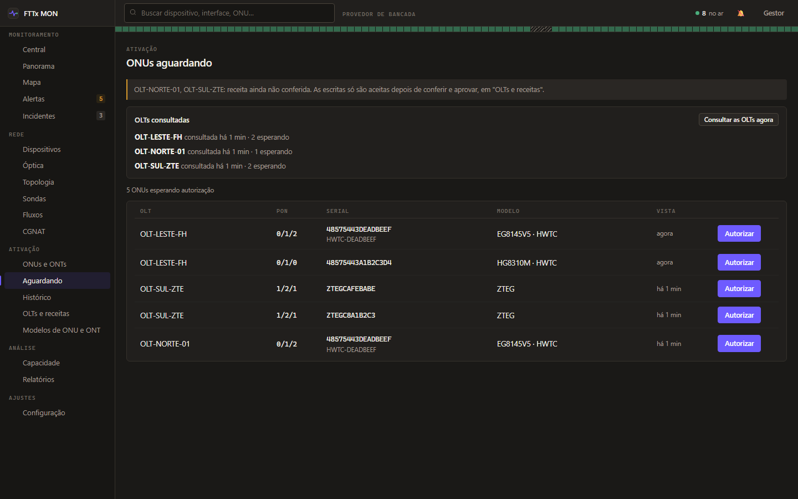Open Modelos de ONU e ONT
Screen dimensions: 798x499
click(57, 330)
